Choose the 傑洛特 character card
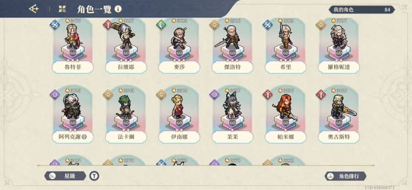Screen dimensions: 412x190 click(232, 46)
